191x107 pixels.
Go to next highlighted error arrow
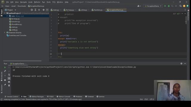pos(185,14)
